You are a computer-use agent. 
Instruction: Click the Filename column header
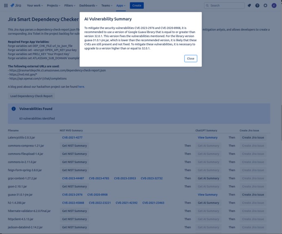[13, 131]
